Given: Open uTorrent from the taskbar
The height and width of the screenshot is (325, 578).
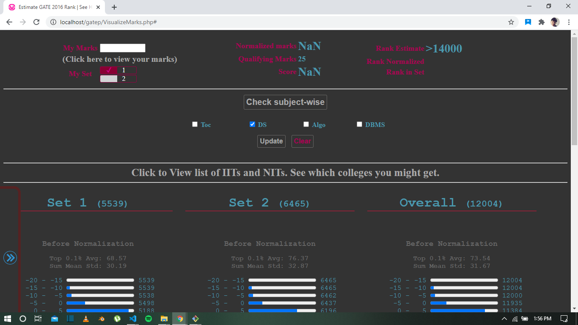Looking at the screenshot, I should point(117,319).
